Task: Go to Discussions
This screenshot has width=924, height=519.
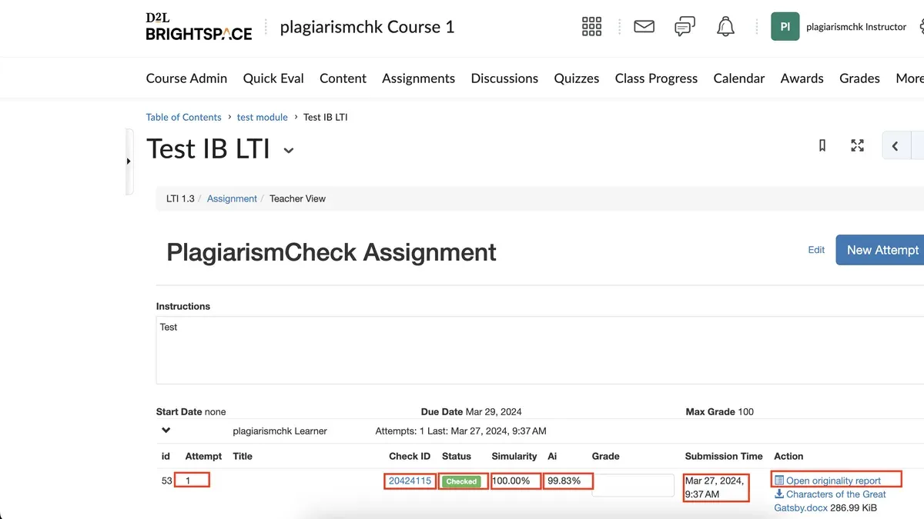Action: (504, 78)
